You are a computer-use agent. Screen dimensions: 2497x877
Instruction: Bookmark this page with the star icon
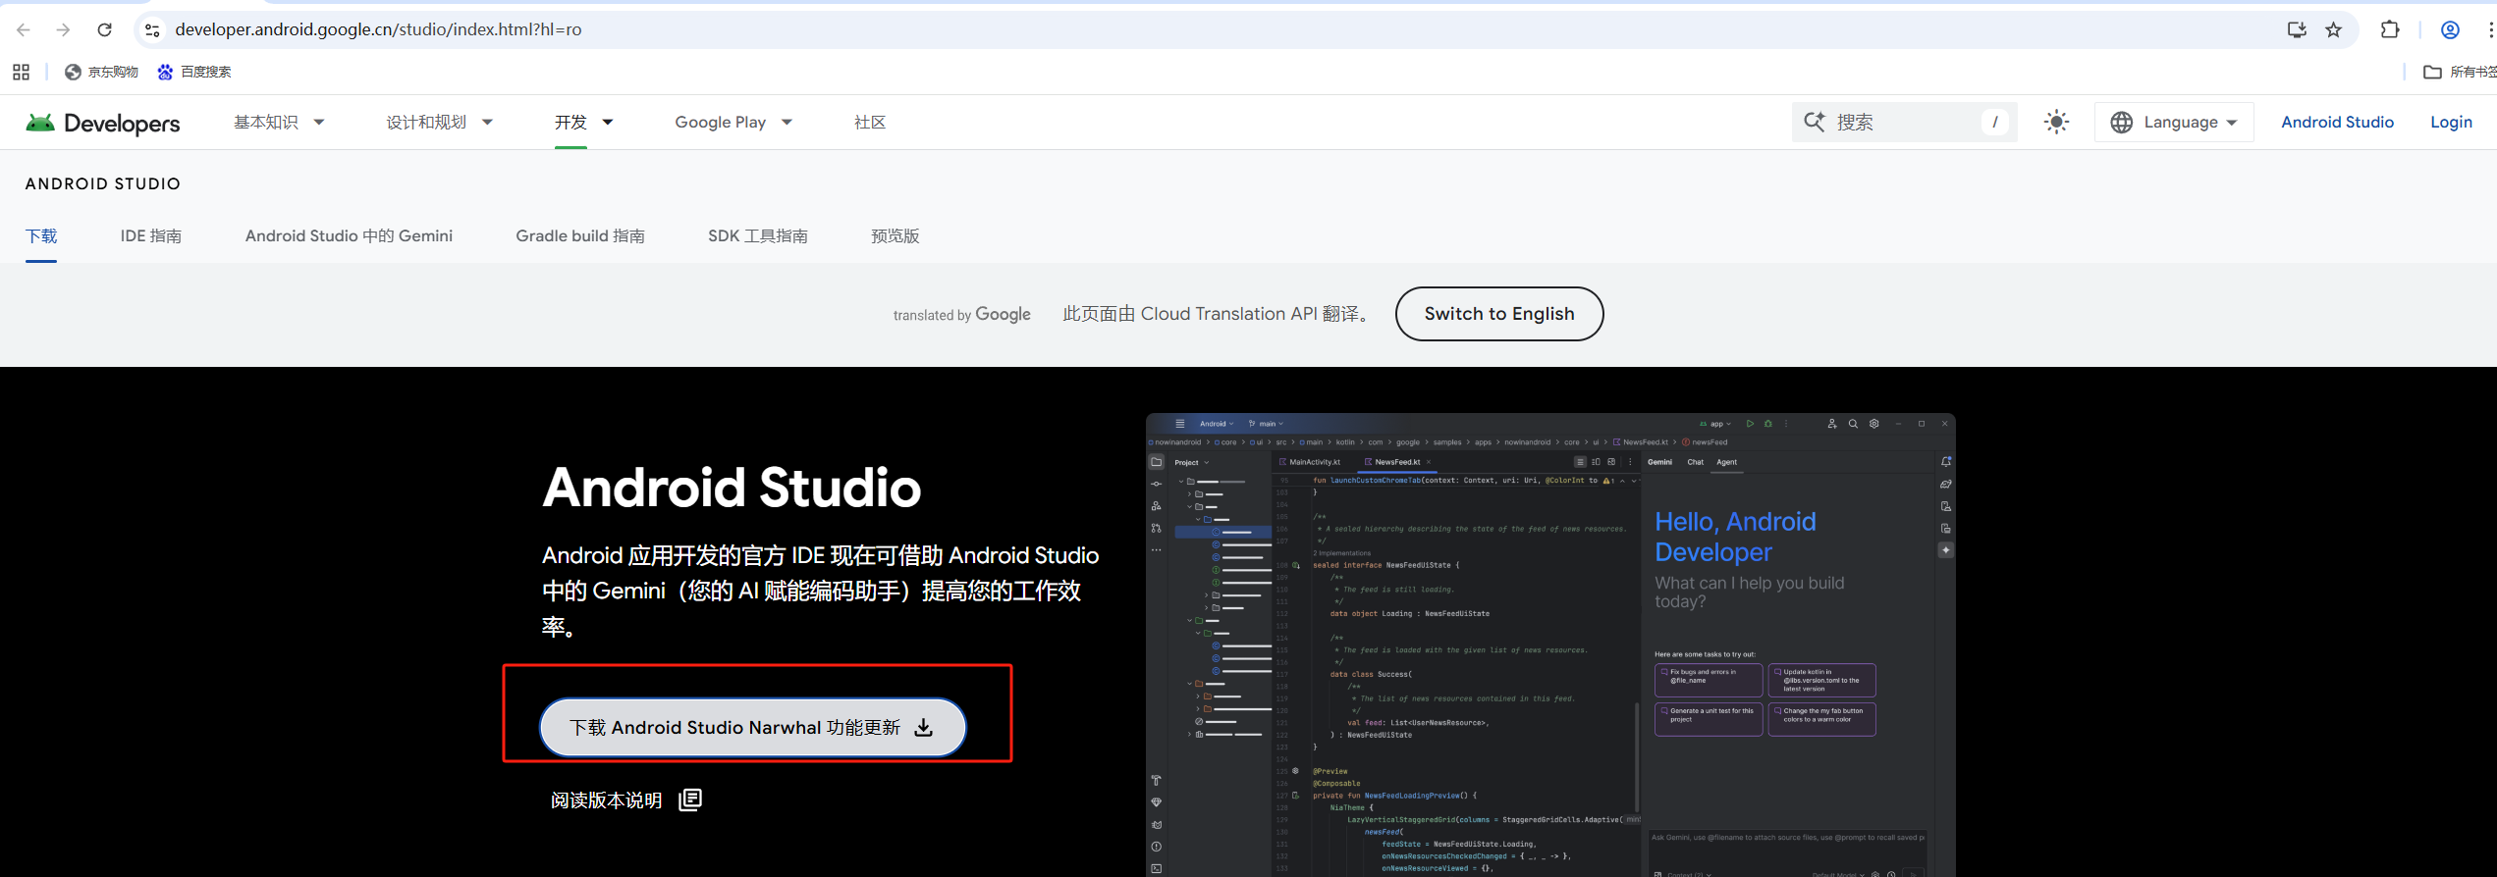point(2334,29)
